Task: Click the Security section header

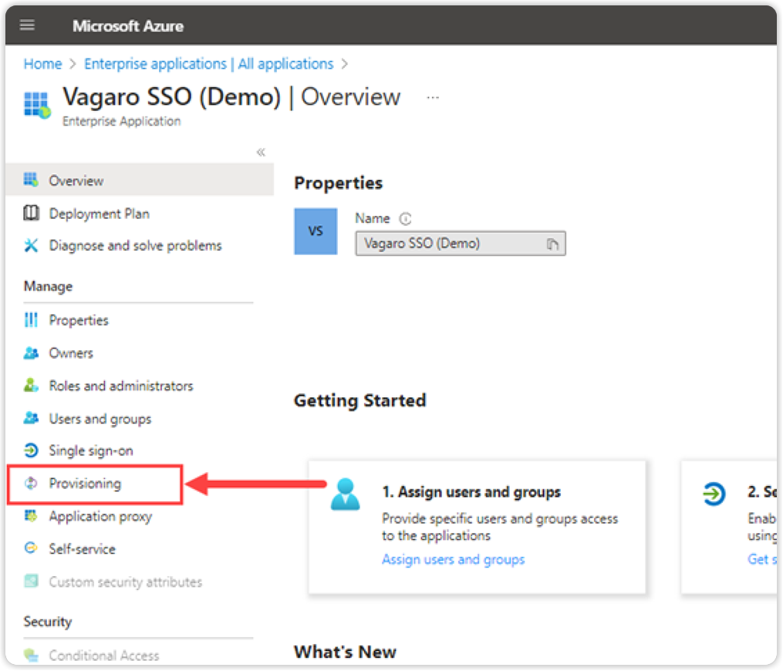Action: [47, 622]
